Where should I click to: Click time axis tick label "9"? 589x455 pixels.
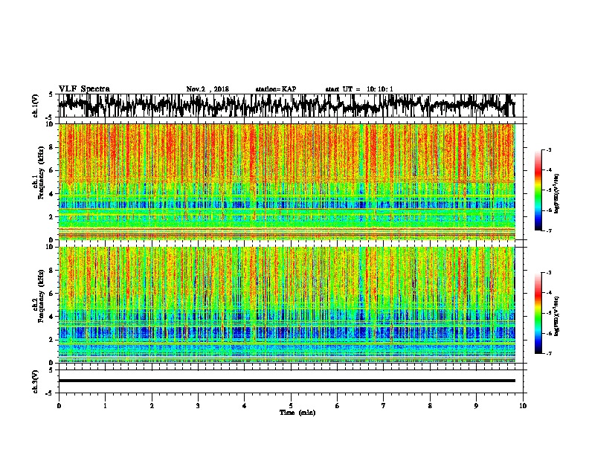point(476,406)
